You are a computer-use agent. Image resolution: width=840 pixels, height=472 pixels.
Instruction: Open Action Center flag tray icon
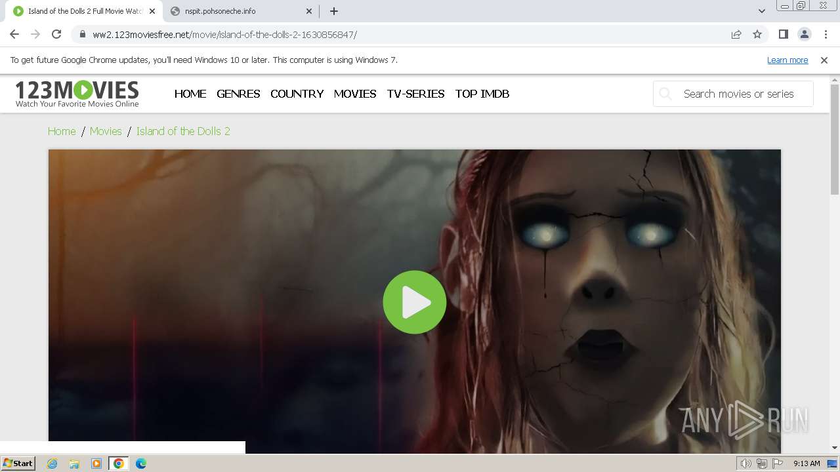[x=778, y=463]
